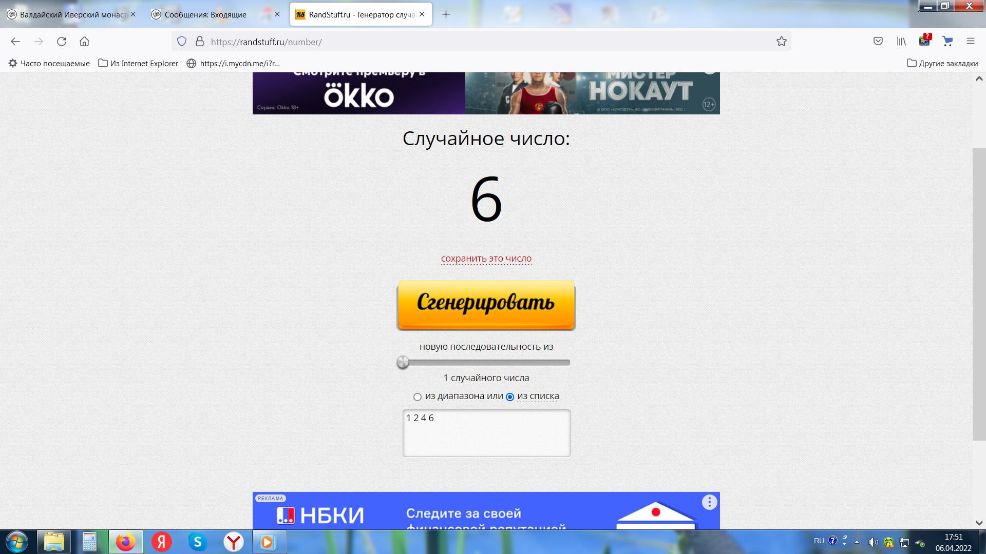Select the из диапазона radio option
The image size is (986, 554).
(x=417, y=397)
